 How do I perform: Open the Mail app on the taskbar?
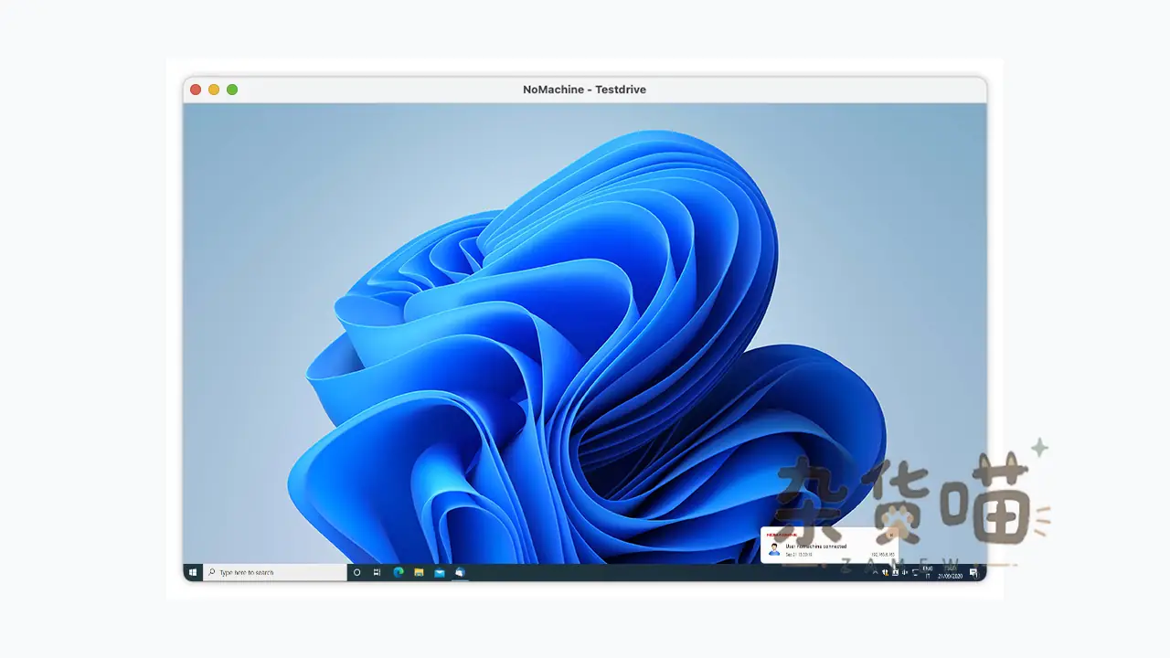pos(440,572)
